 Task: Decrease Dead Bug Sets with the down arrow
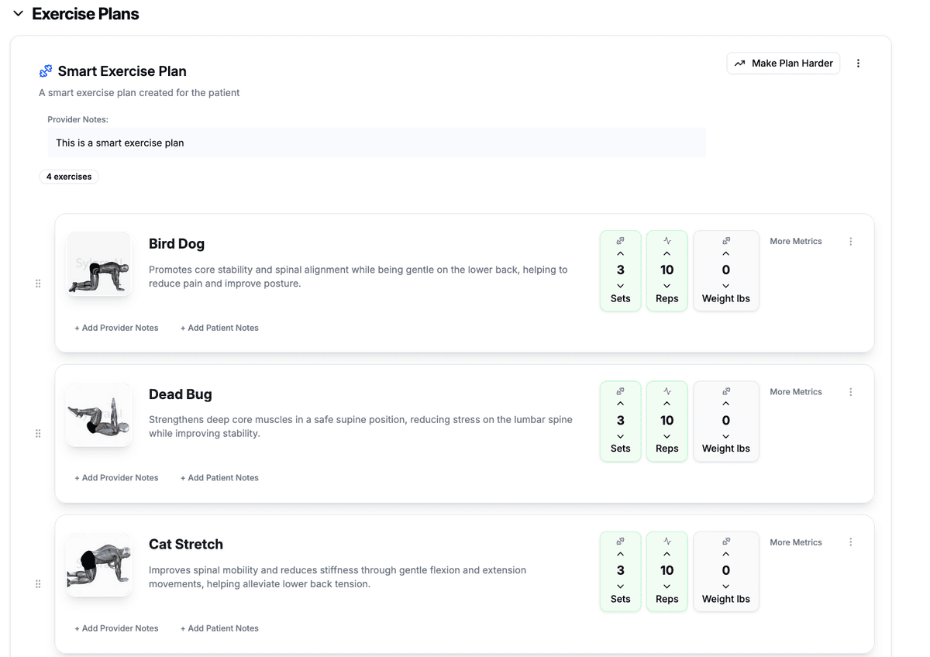pyautogui.click(x=620, y=435)
